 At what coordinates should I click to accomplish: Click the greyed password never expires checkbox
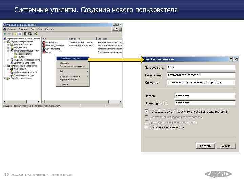pos(146,122)
